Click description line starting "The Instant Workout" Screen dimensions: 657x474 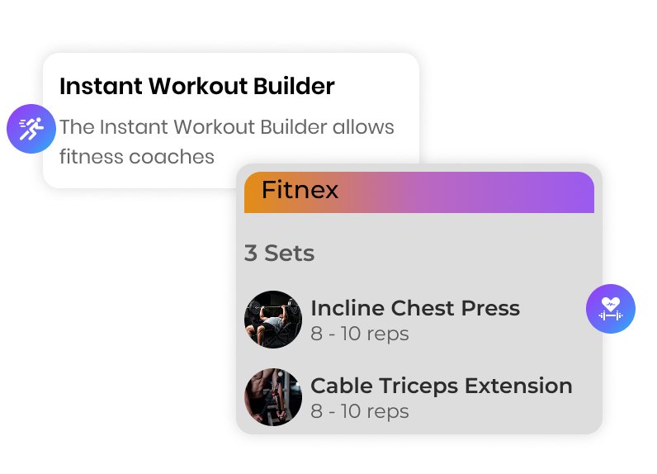[x=227, y=128]
